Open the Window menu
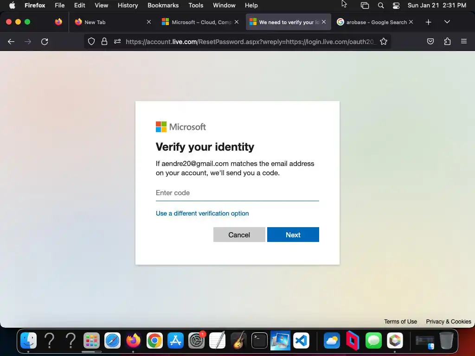This screenshot has height=356, width=475. 224,5
